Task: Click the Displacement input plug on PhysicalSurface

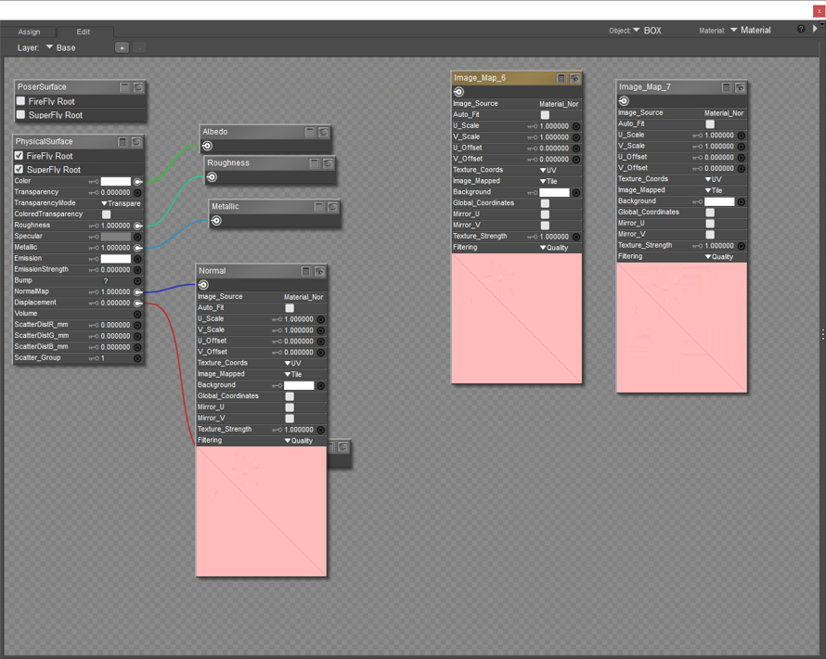Action: (138, 304)
